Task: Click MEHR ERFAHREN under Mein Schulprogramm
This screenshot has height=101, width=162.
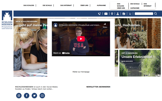Action: click(21, 32)
